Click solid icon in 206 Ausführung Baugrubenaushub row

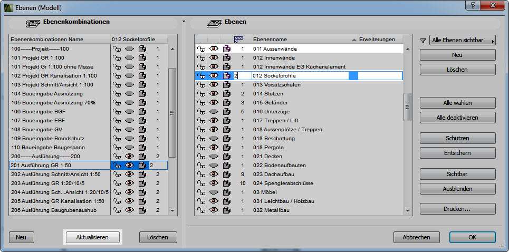coord(142,210)
